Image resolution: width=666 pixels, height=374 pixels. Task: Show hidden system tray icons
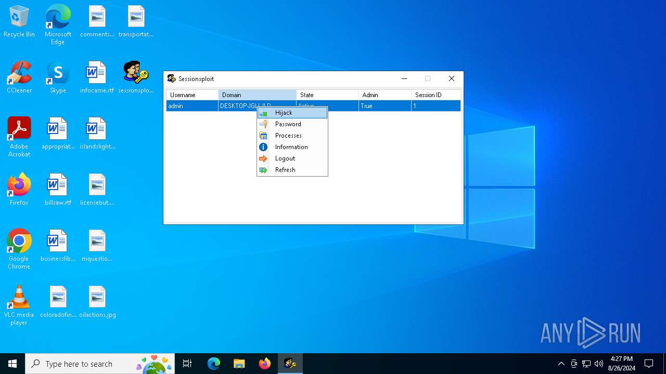561,364
